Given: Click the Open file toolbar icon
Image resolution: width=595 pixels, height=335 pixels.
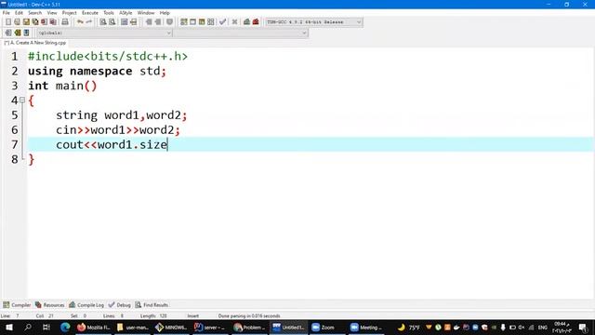Looking at the screenshot, I should point(17,22).
